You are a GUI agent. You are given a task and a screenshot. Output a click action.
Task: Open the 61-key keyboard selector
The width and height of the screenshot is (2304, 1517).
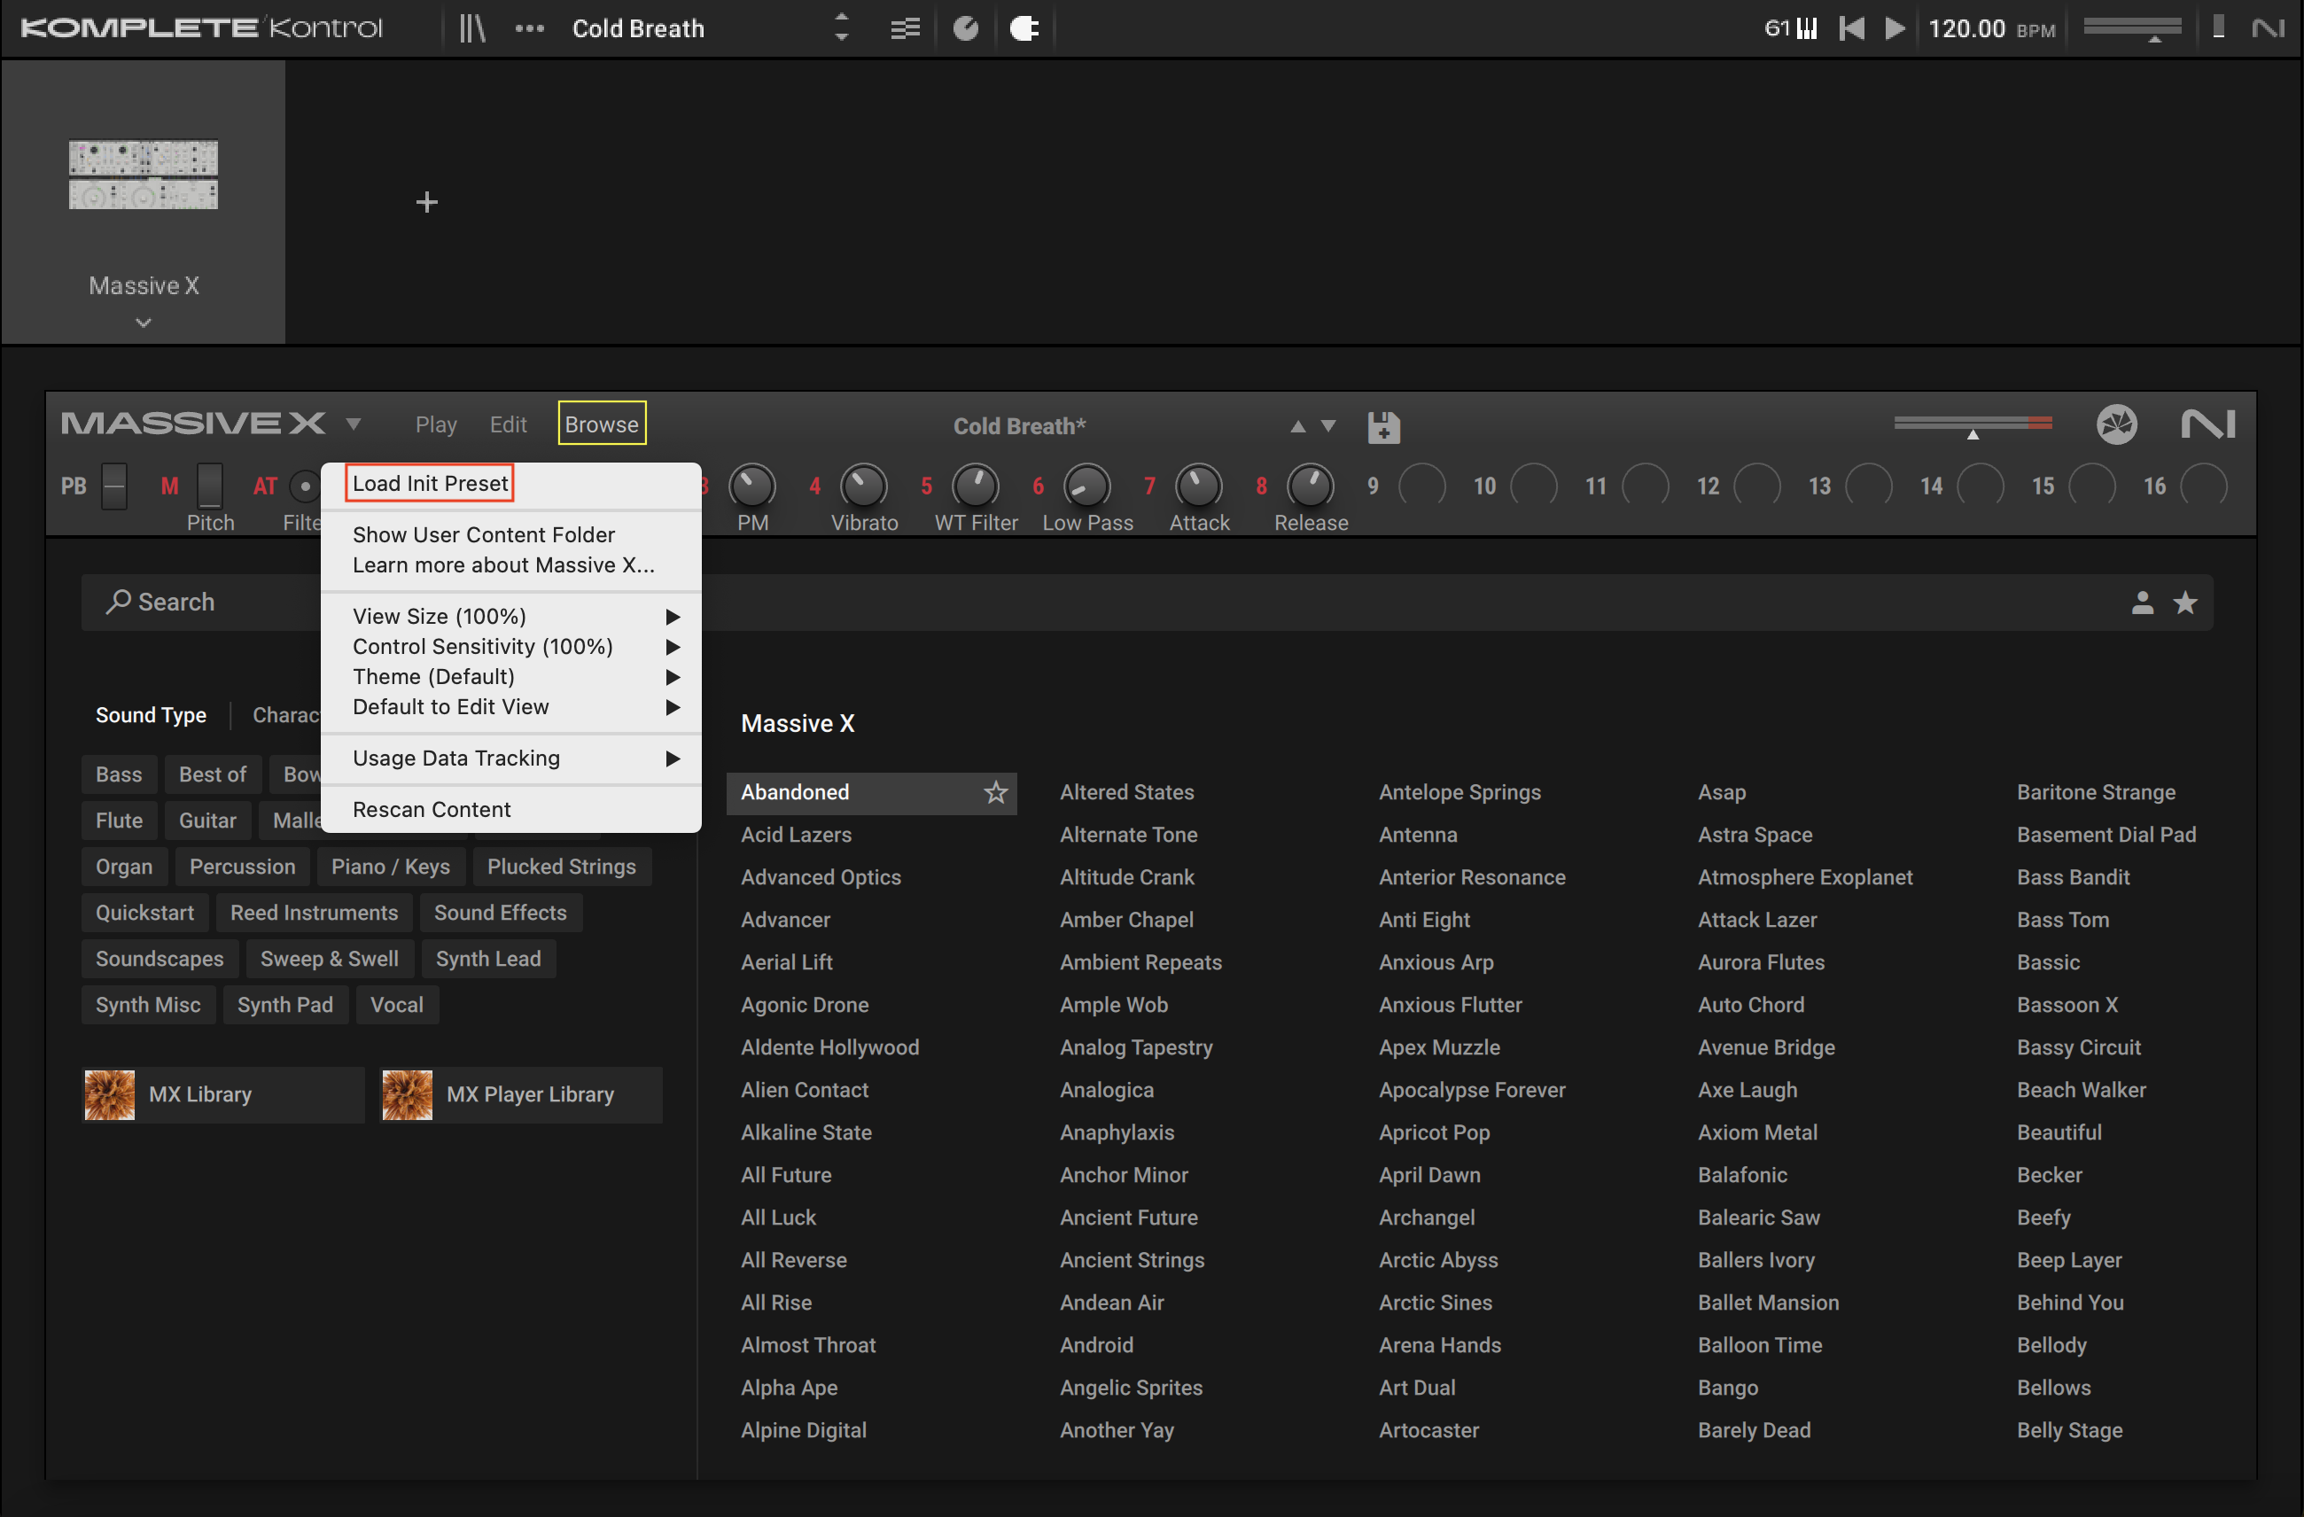tap(1791, 28)
